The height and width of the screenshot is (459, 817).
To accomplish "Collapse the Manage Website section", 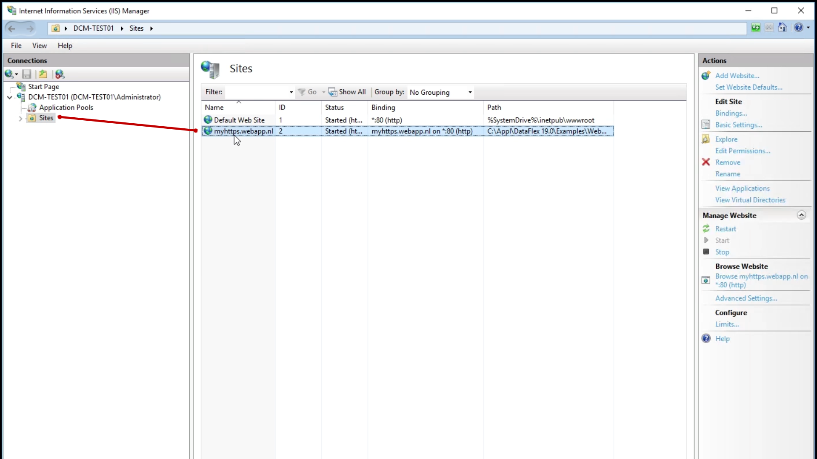I will click(801, 215).
